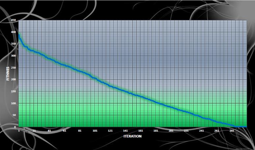Screen dimensions: 255x150
Task: Select the 400 y-axis tick label
Action: coord(14,32)
